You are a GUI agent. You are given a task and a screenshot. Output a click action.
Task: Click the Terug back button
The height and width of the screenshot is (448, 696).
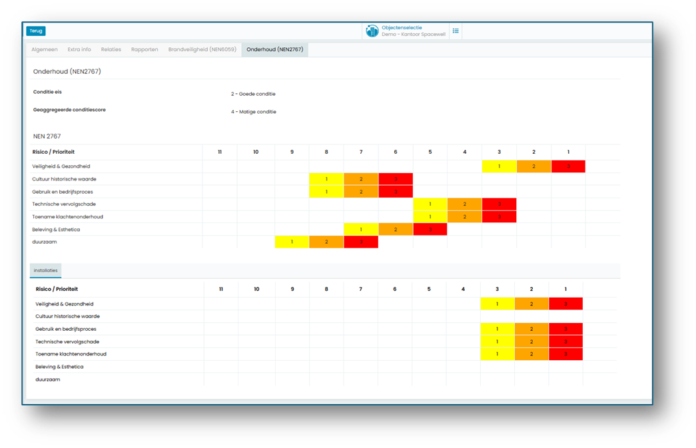36,31
